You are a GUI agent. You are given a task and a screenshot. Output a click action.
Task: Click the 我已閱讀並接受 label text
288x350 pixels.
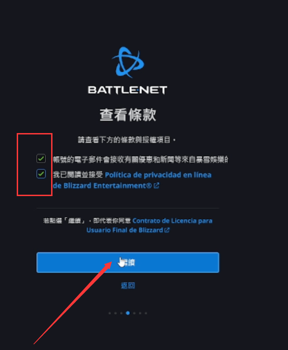click(x=78, y=175)
